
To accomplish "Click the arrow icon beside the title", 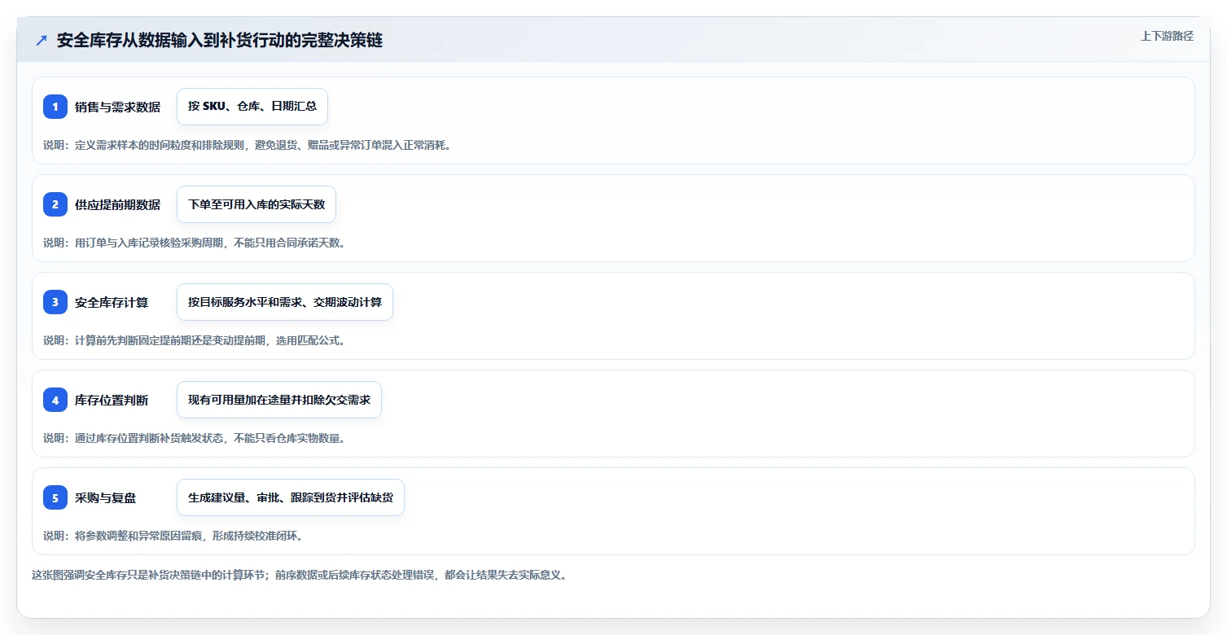I will coord(42,41).
